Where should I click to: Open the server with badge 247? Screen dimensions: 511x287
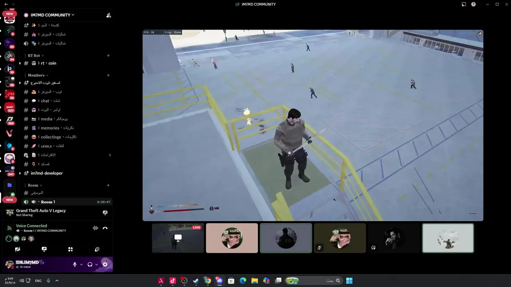pos(10,171)
